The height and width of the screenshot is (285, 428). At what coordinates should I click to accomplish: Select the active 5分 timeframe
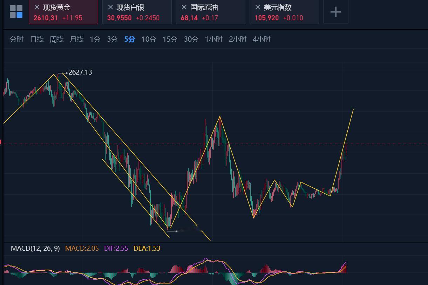(129, 39)
